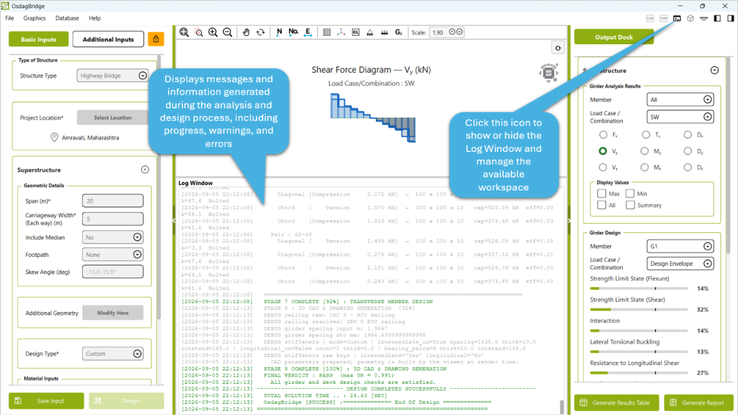The width and height of the screenshot is (738, 415).
Task: Select the Fx radio button
Action: 603,135
